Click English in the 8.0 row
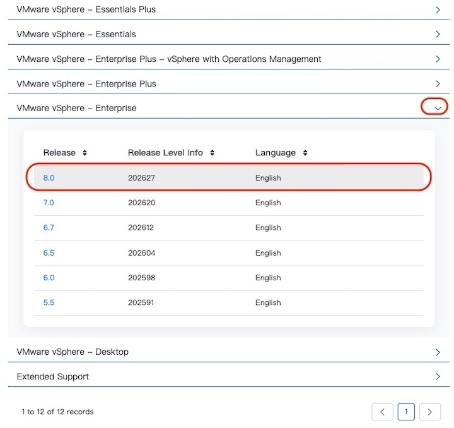This screenshot has width=454, height=428. (268, 178)
